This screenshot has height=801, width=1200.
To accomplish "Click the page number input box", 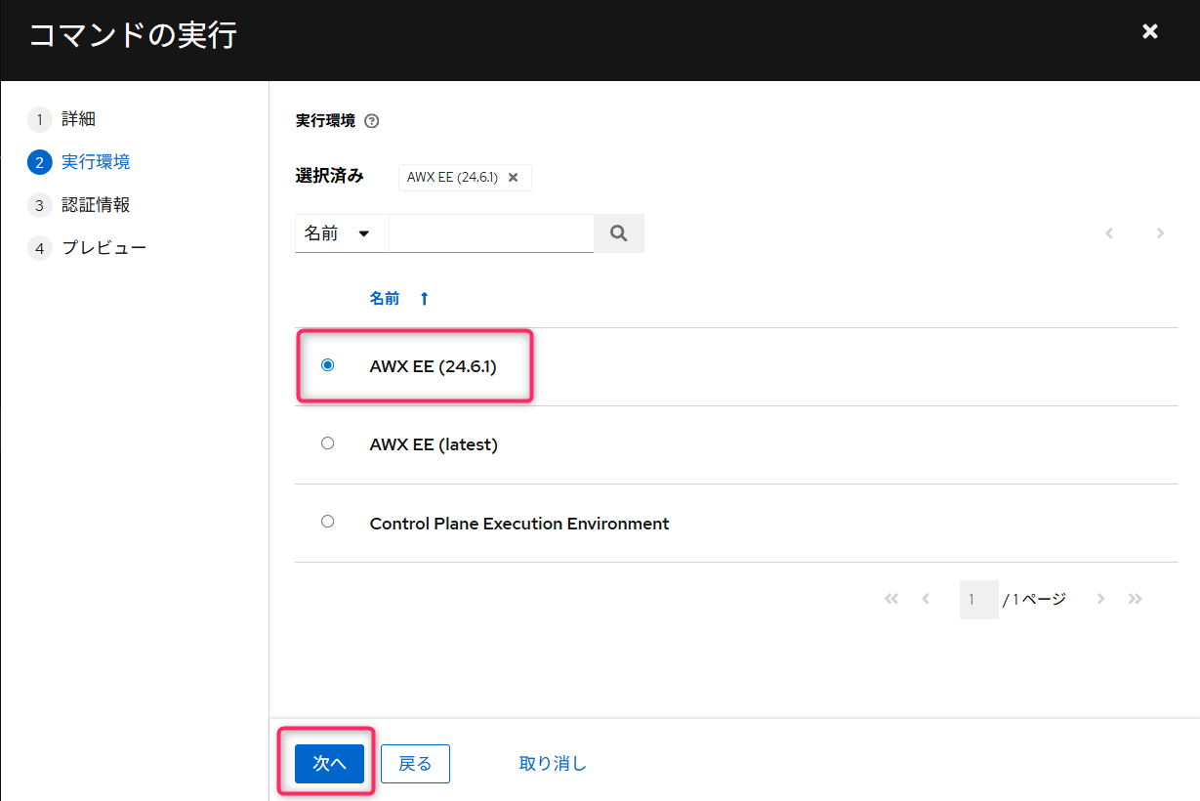I will click(x=978, y=599).
